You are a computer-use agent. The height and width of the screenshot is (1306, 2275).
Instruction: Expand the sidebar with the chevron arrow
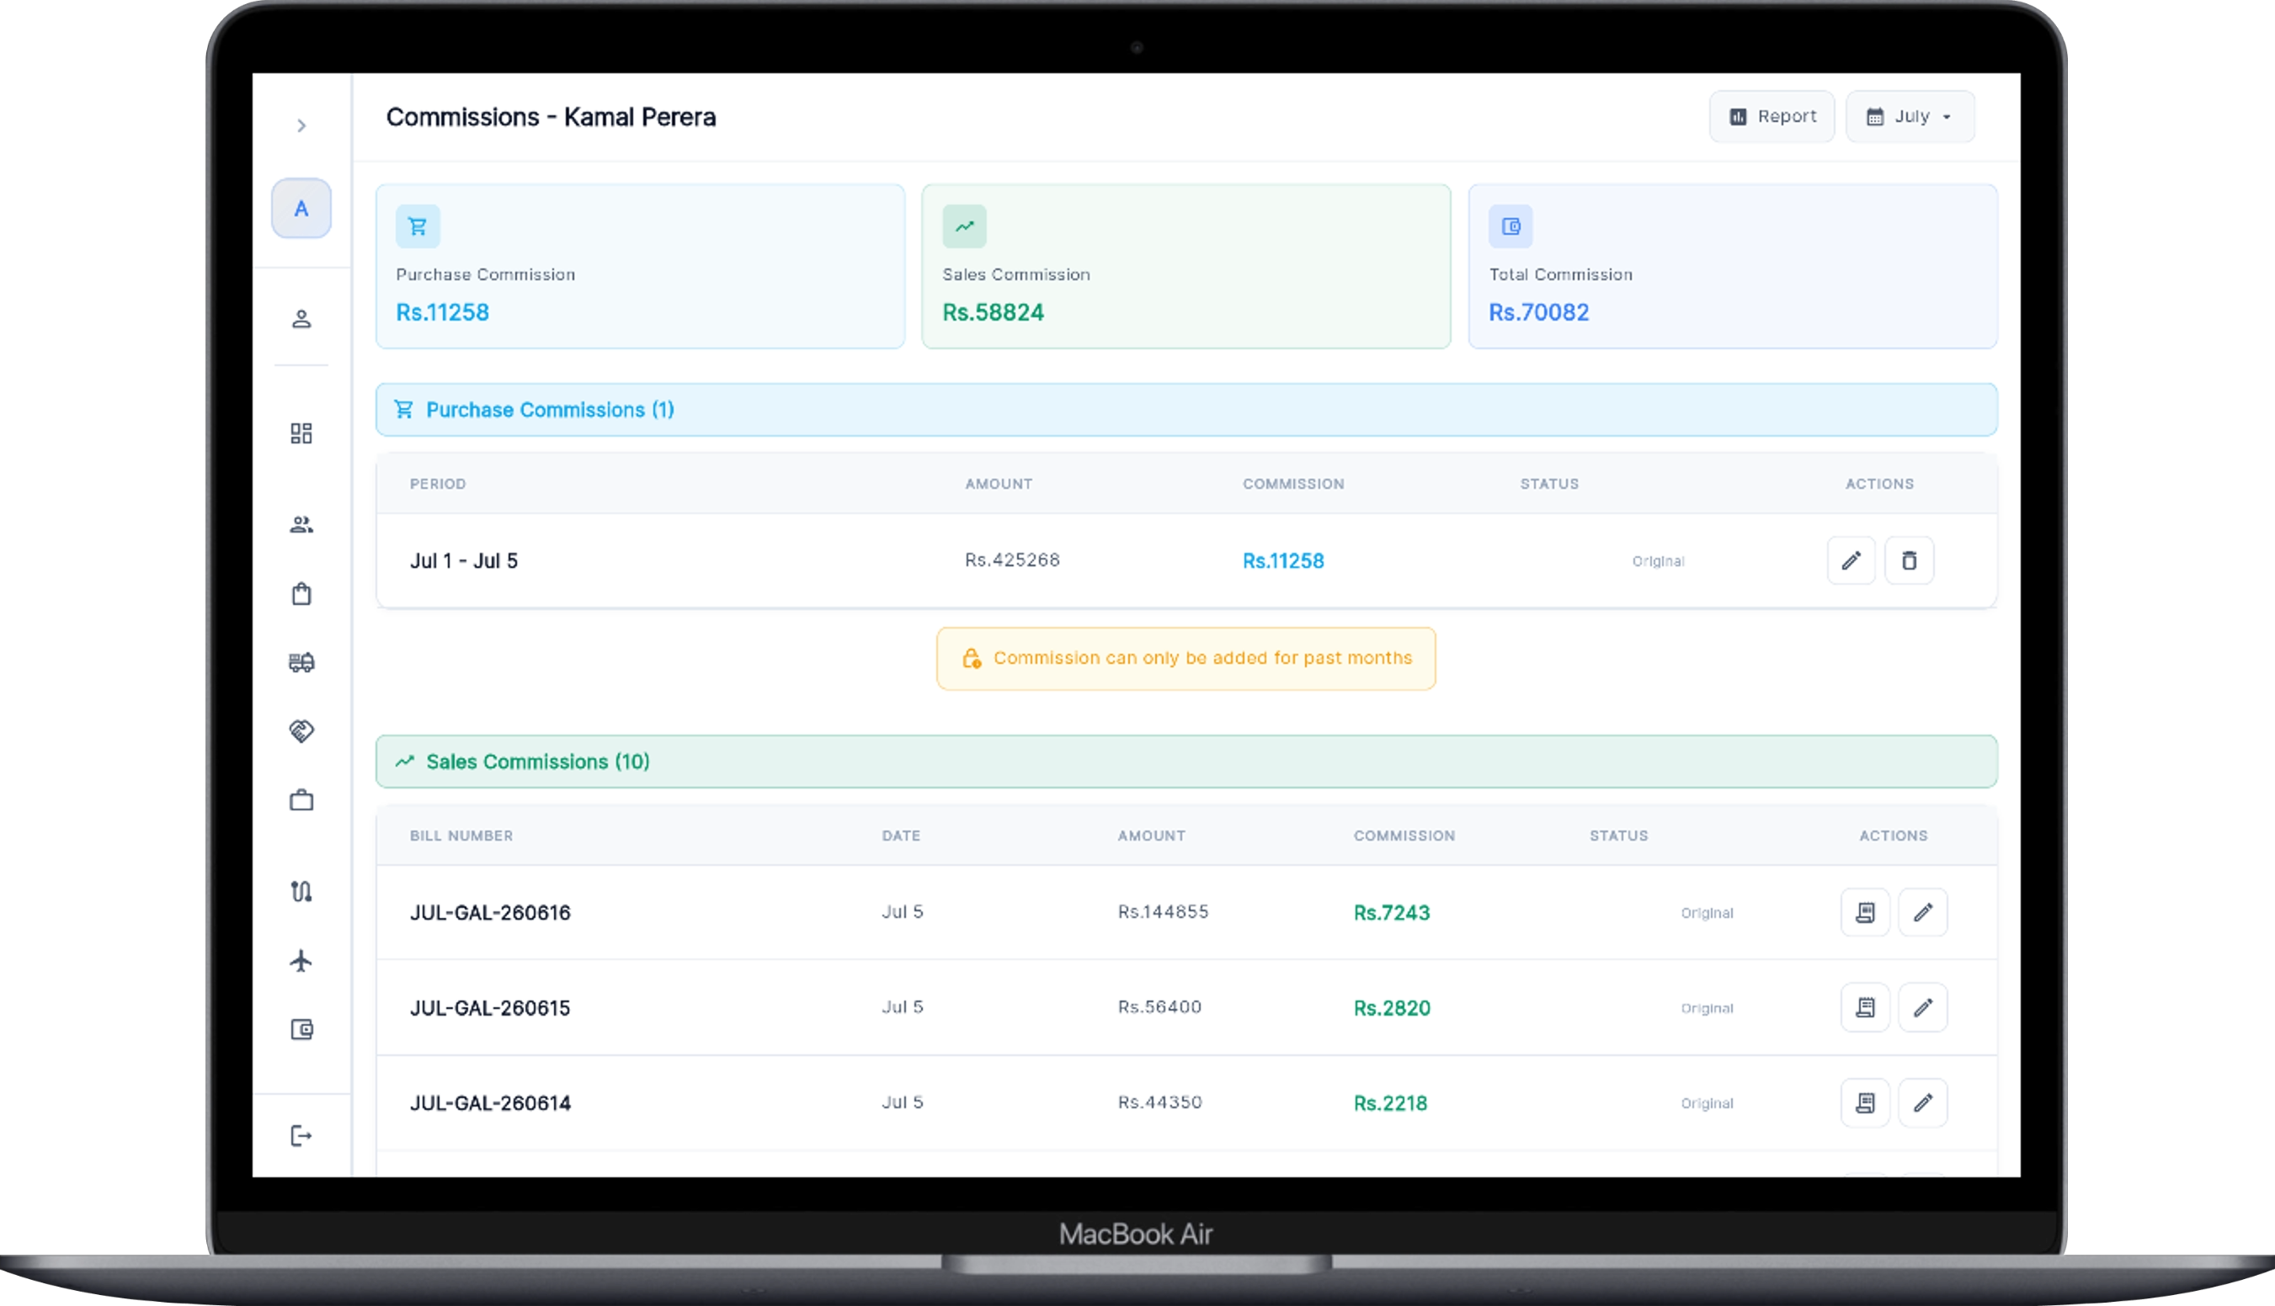click(301, 125)
